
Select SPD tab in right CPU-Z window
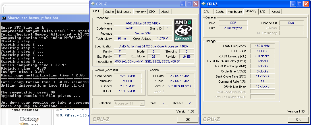(x=262, y=12)
